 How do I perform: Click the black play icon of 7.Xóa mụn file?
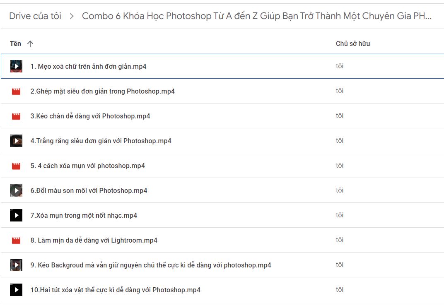pos(16,215)
